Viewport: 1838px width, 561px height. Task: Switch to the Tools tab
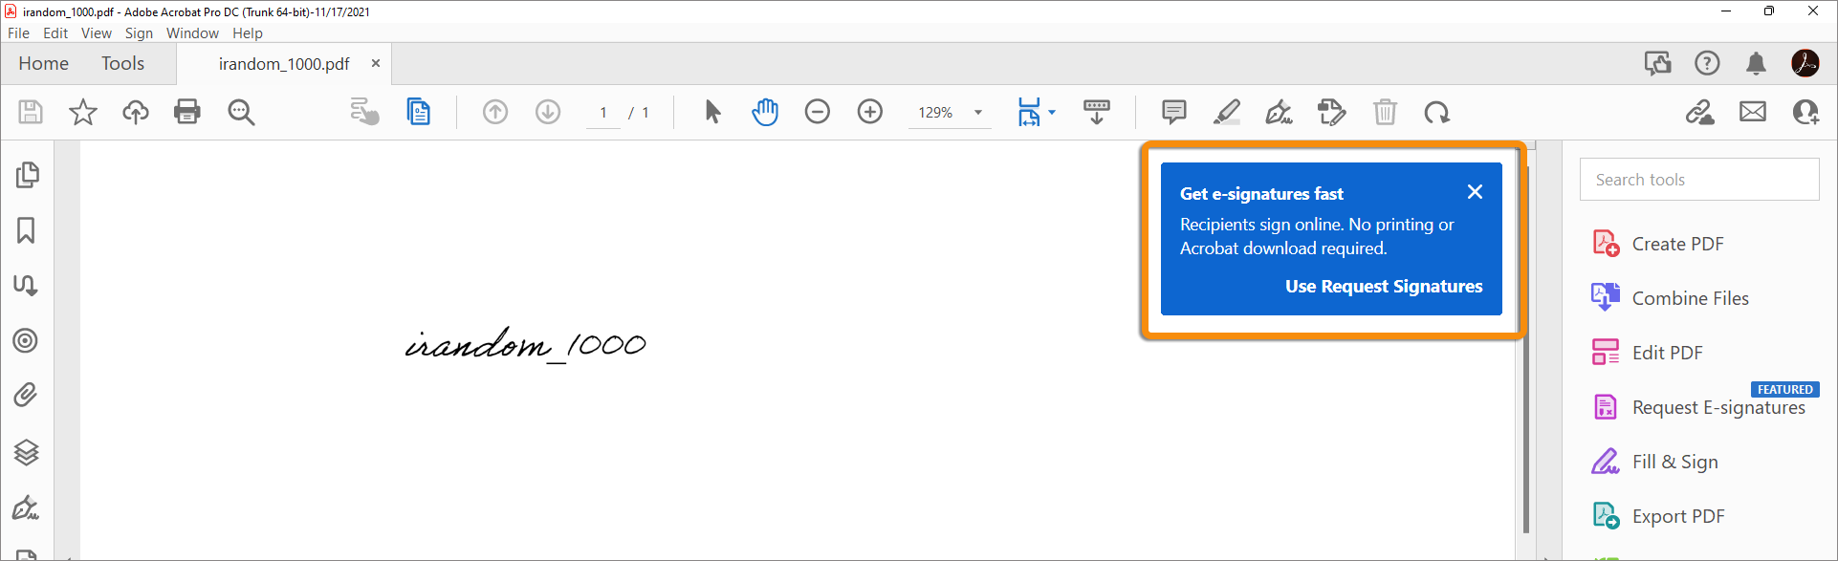pos(122,64)
